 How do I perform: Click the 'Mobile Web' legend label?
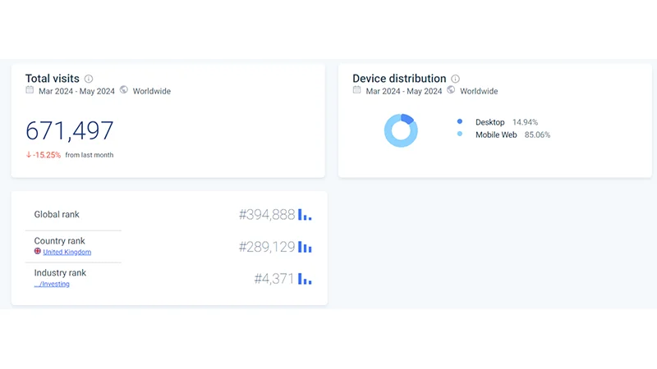(496, 134)
